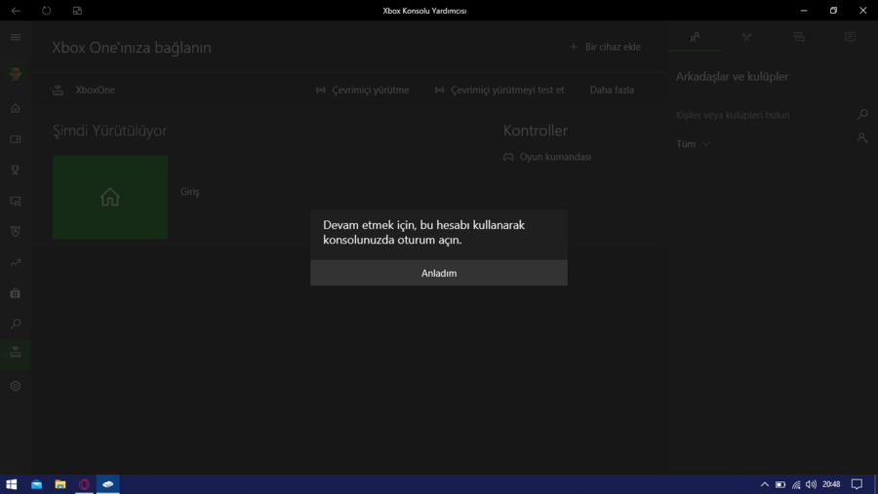Open the profile avatar in sidebar
The width and height of the screenshot is (878, 494).
pos(15,73)
